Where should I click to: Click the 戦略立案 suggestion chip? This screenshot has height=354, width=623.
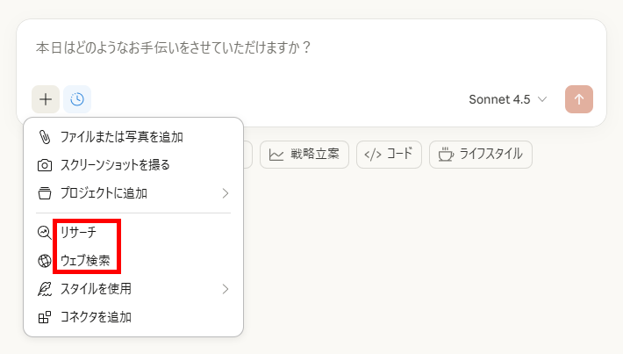(304, 155)
